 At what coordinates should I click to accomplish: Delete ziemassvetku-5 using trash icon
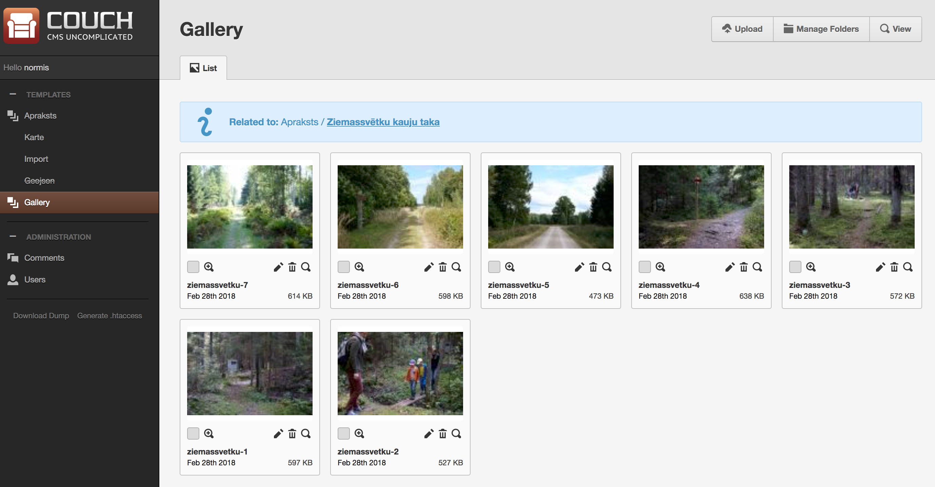pos(594,267)
